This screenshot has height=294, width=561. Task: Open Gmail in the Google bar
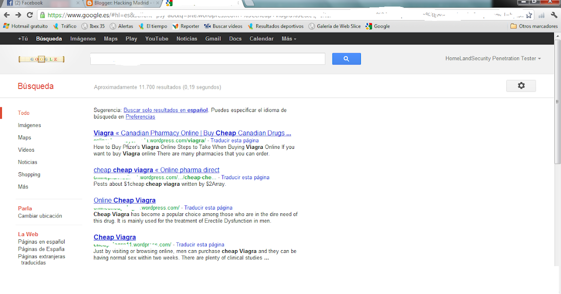[x=213, y=39]
